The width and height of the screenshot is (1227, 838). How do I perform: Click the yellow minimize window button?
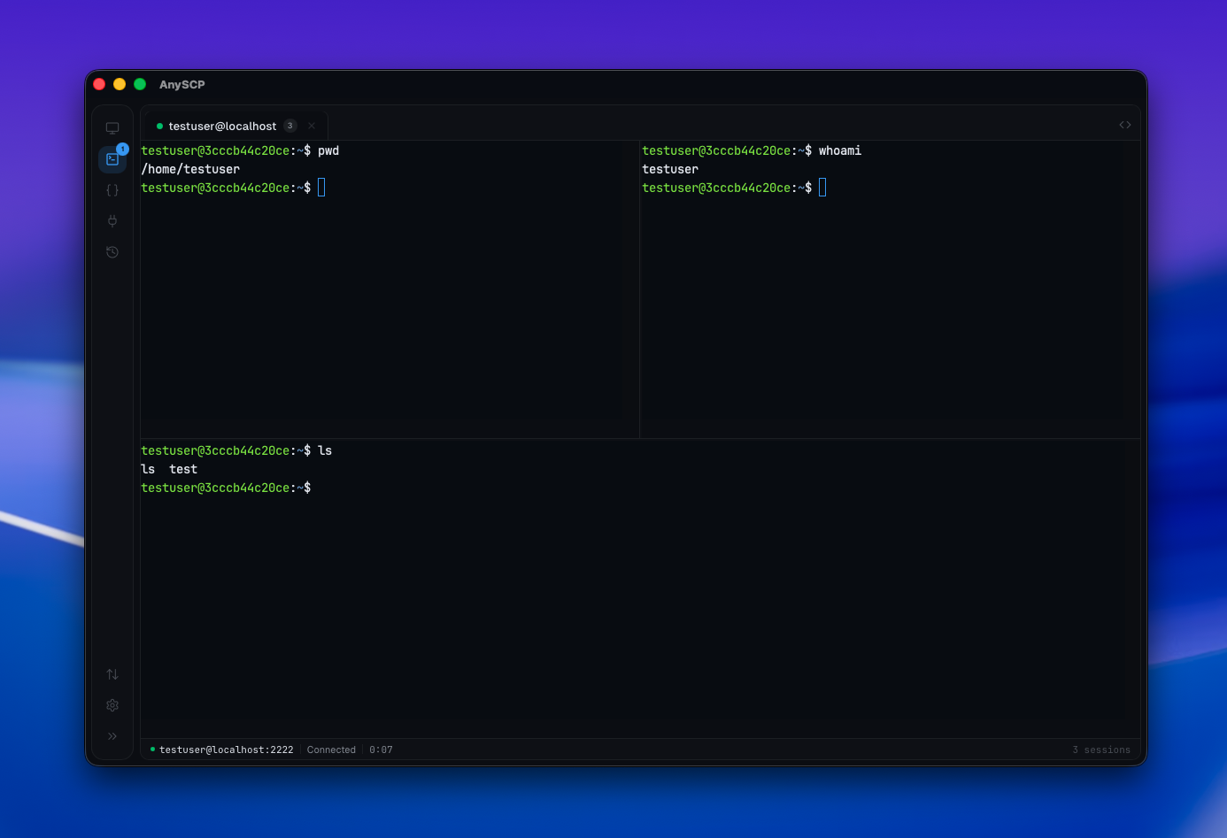click(120, 84)
